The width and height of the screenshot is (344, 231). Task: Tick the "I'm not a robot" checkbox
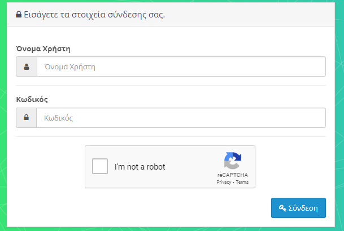click(100, 166)
